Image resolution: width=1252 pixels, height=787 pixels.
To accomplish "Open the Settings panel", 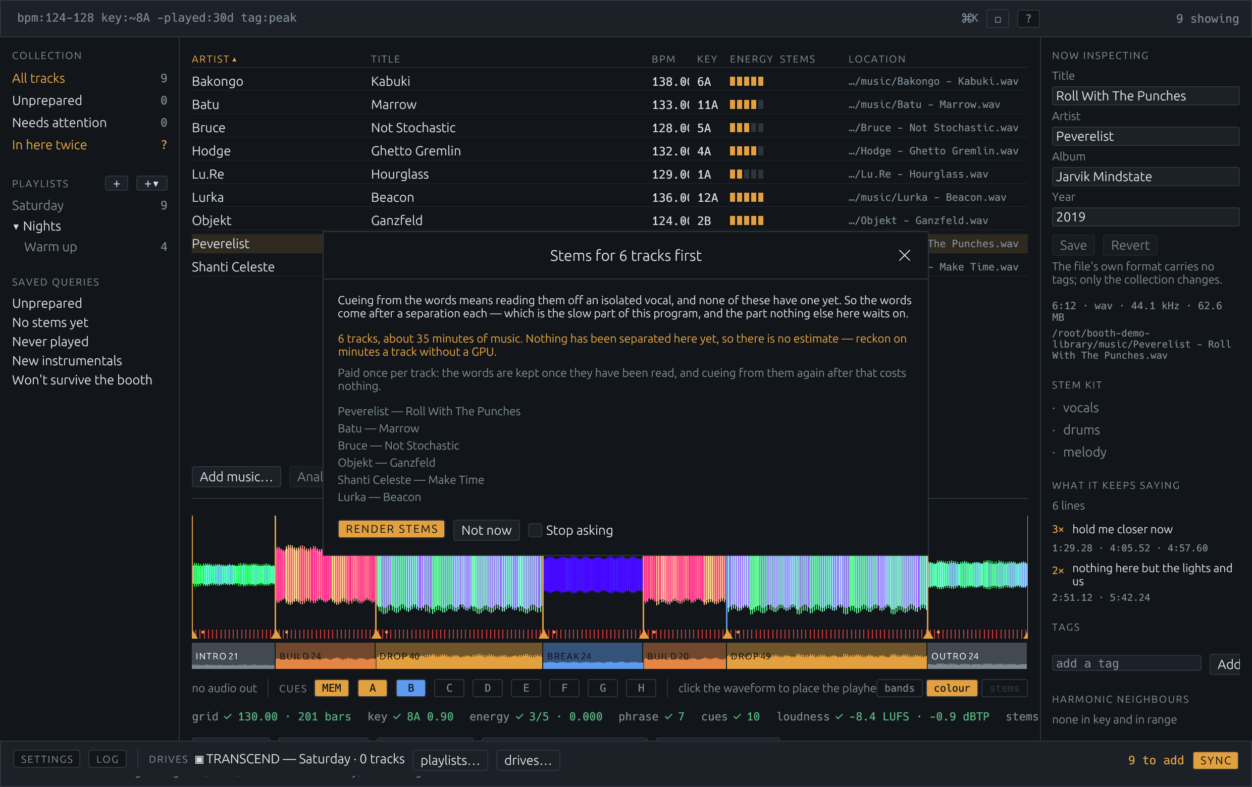I will coord(47,759).
